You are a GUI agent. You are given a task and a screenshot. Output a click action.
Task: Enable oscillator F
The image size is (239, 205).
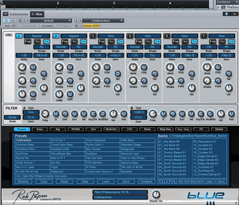pyautogui.click(x=204, y=36)
